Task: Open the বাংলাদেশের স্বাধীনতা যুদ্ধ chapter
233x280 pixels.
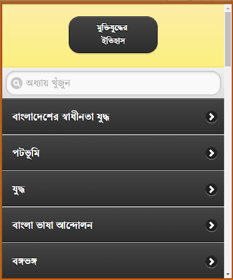Action: click(113, 116)
